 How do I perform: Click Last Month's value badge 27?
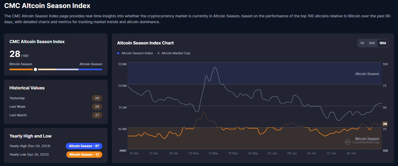coord(97,115)
